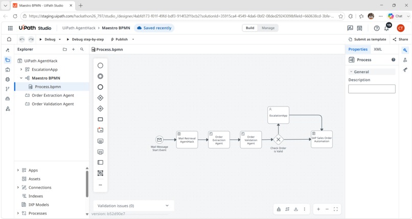
Task: Select the Process.bpmn editor tab
Action: coord(107,50)
